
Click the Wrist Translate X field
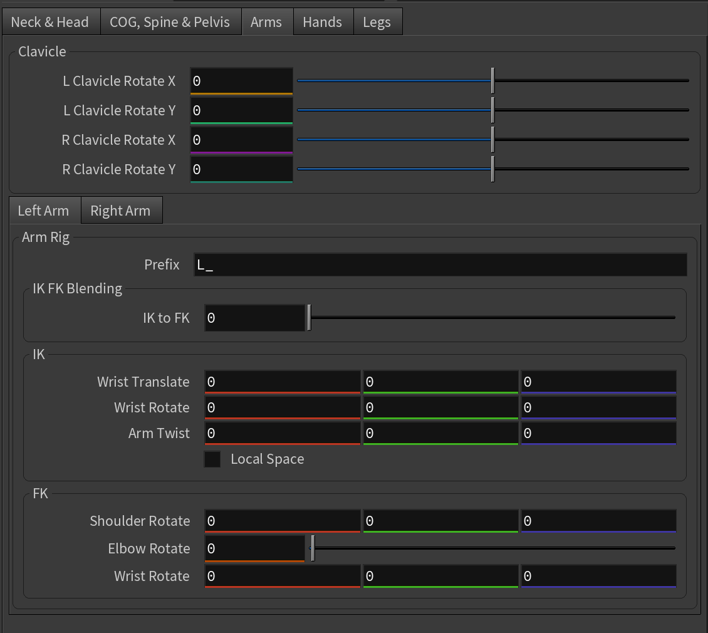[x=282, y=382]
